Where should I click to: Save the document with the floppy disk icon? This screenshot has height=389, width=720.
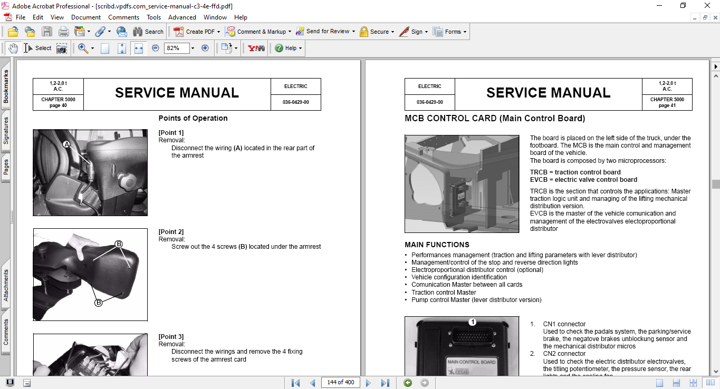[x=46, y=32]
